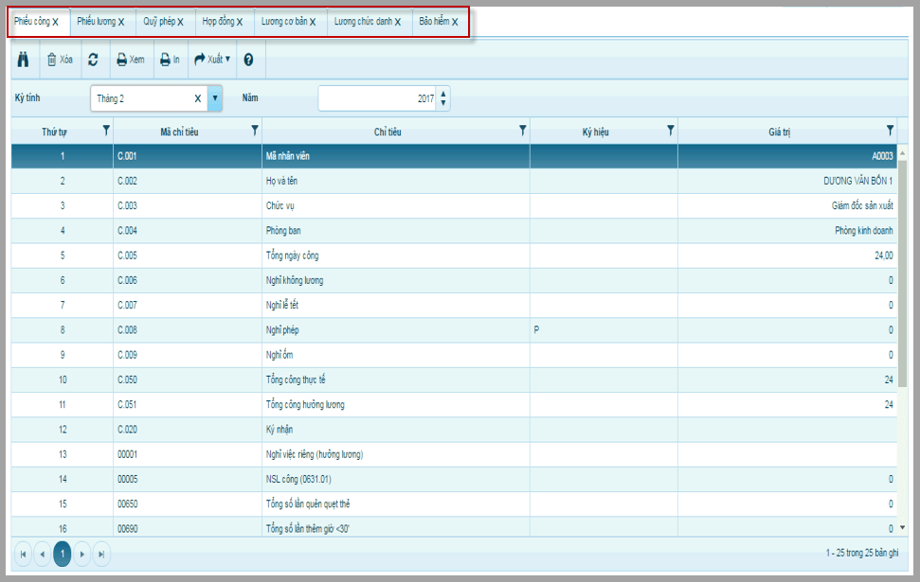The image size is (920, 582).
Task: Select the Tổng công hưởng lương row
Action: point(454,404)
